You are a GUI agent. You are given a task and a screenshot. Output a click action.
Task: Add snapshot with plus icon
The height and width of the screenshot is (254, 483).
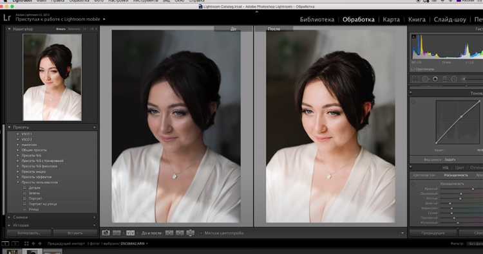pyautogui.click(x=95, y=217)
